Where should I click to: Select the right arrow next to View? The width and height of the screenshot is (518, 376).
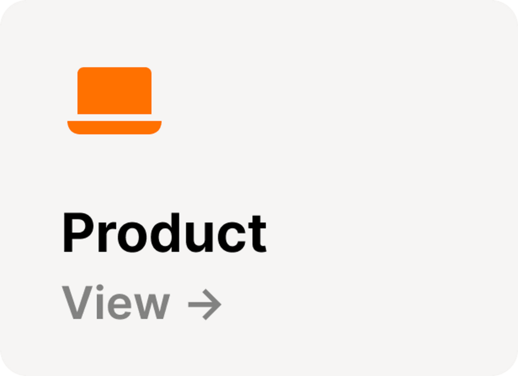point(205,305)
